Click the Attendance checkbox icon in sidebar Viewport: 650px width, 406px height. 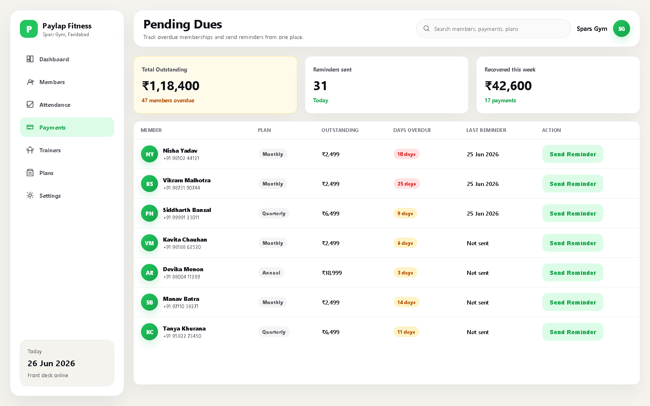coord(30,104)
